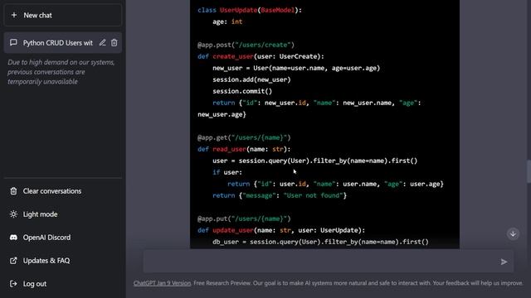Start a New chat

point(63,15)
